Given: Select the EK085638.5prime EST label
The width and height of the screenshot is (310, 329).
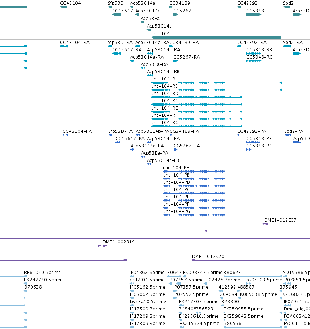Looking at the screenshot, I should 257,294.
